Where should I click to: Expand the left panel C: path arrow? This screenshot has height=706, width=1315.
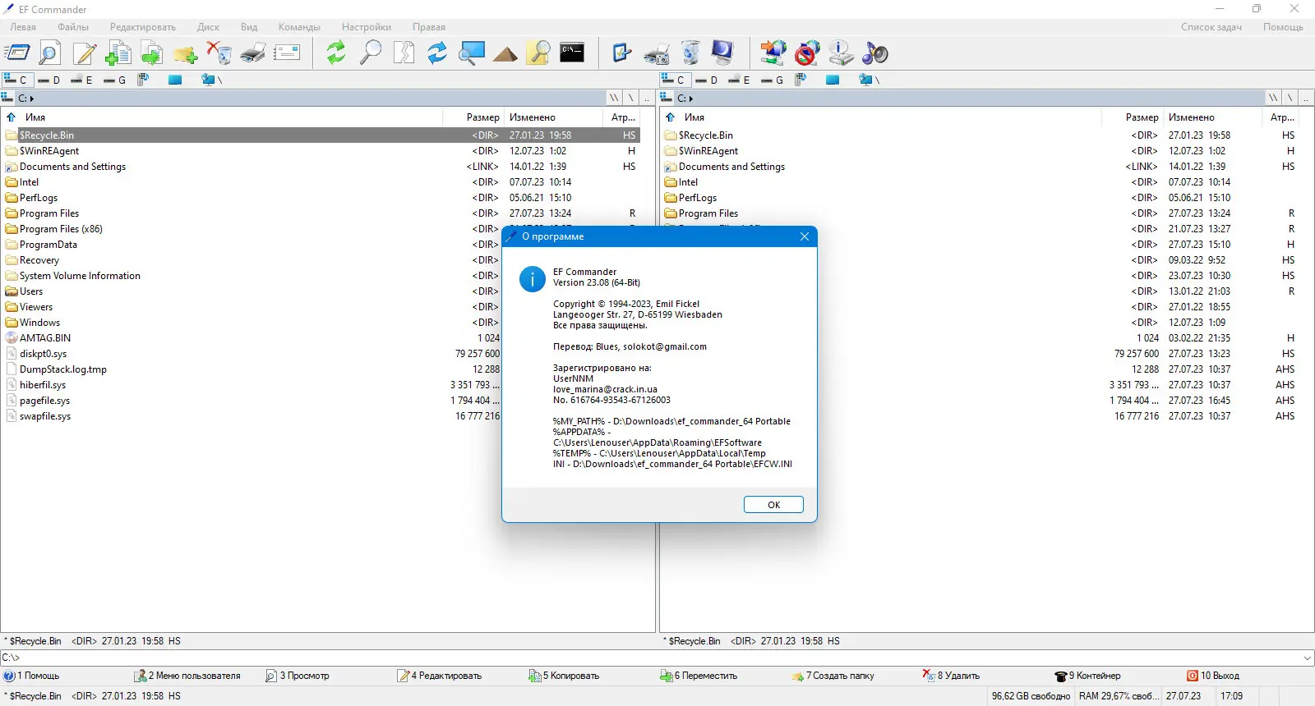tap(32, 99)
